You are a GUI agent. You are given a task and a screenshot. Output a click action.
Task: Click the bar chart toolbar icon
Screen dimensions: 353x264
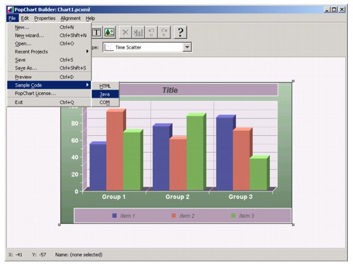pyautogui.click(x=138, y=33)
